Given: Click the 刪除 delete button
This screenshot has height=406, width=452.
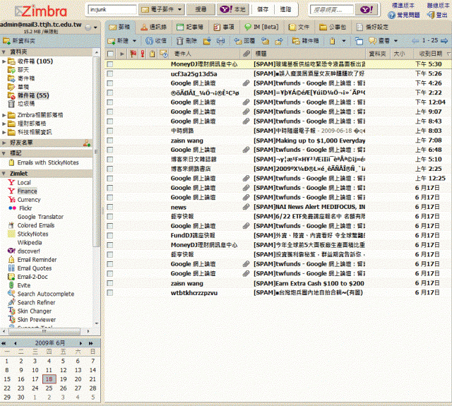Looking at the screenshot, I should coord(186,41).
